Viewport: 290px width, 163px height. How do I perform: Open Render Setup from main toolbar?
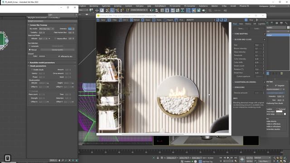(x=193, y=10)
